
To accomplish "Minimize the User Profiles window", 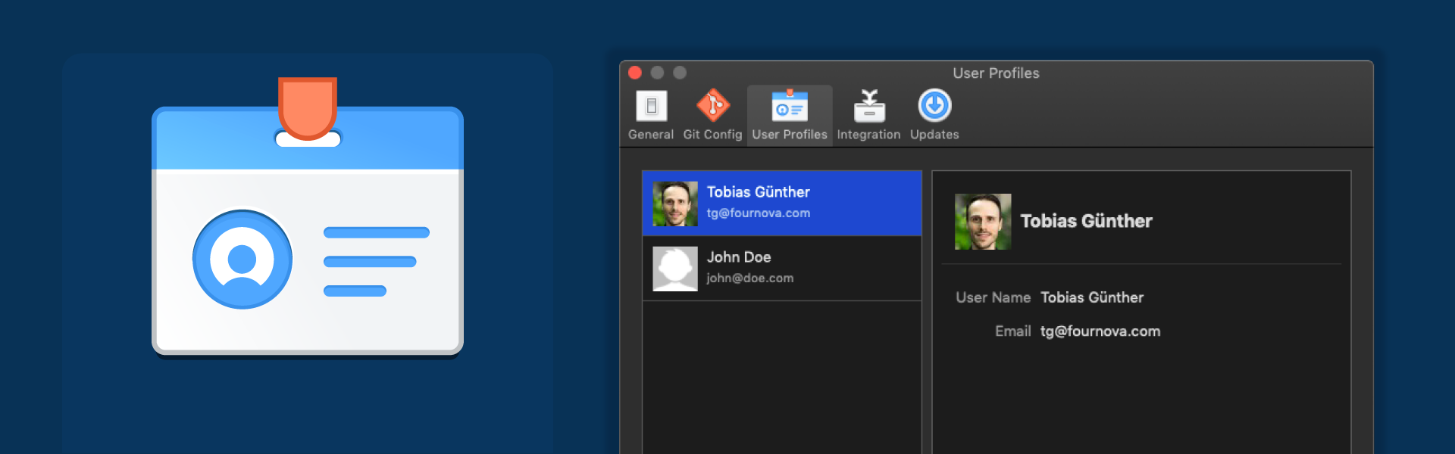I will 657,73.
